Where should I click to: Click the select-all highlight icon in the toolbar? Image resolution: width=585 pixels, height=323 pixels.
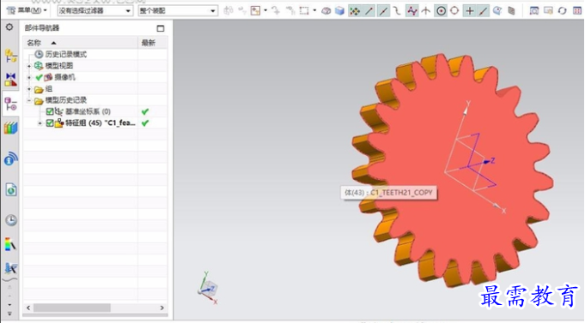[x=256, y=11]
